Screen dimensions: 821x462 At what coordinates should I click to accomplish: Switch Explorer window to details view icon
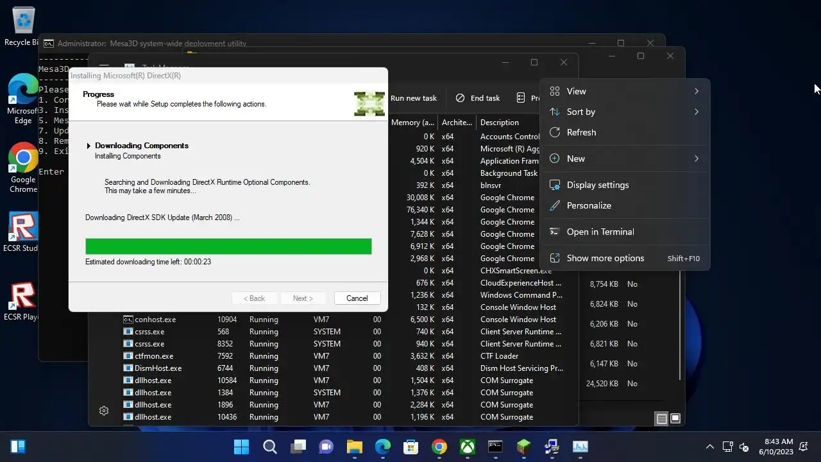coord(661,419)
